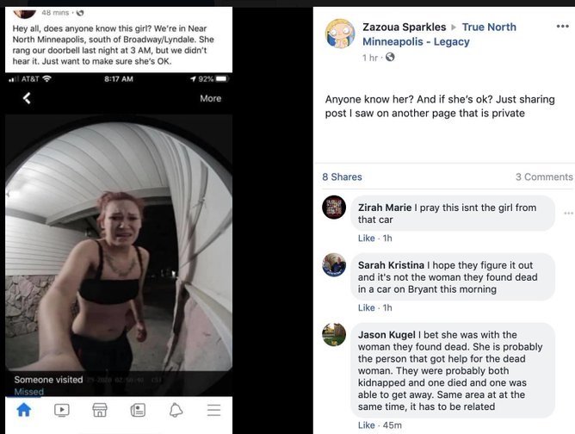Image resolution: width=575 pixels, height=434 pixels.
Task: Open the doorbell camera image
Action: 119,250
